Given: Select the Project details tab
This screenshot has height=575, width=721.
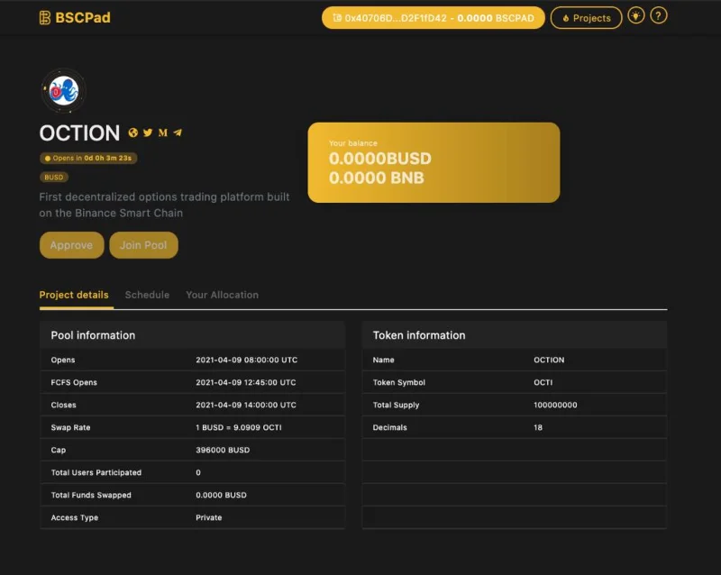Looking at the screenshot, I should tap(74, 295).
